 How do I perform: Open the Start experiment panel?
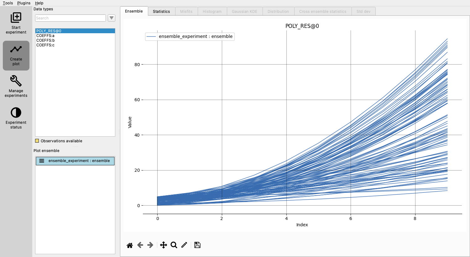(x=16, y=24)
